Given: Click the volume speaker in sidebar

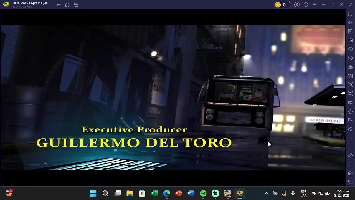Looking at the screenshot, I should (x=350, y=22).
